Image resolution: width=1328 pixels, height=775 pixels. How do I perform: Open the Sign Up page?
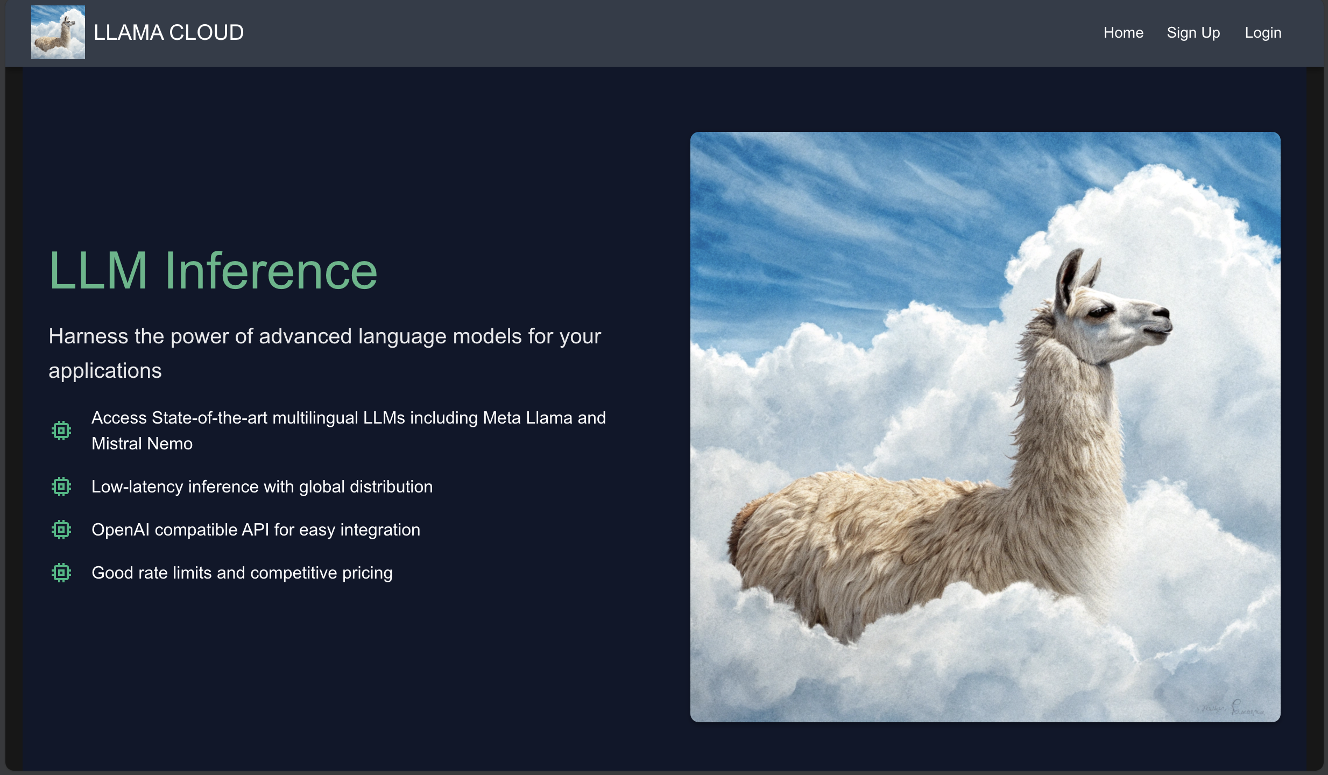coord(1193,33)
